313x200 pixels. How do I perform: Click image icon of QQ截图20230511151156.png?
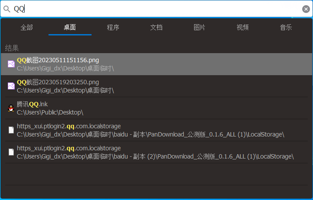(x=11, y=64)
